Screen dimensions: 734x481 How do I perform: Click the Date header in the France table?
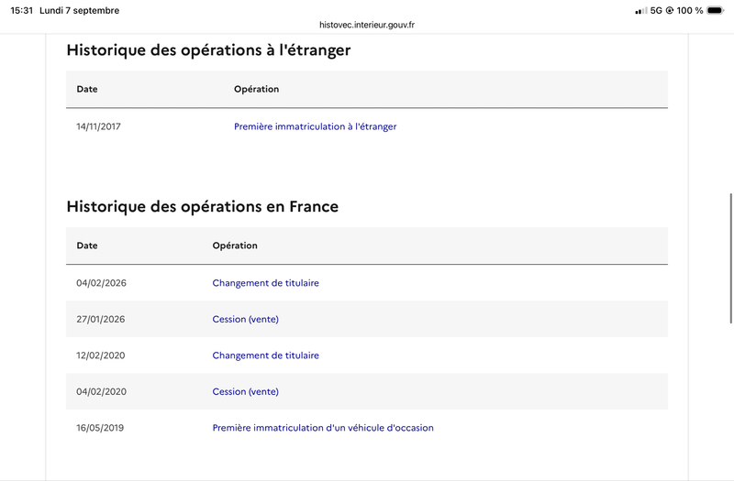click(87, 246)
